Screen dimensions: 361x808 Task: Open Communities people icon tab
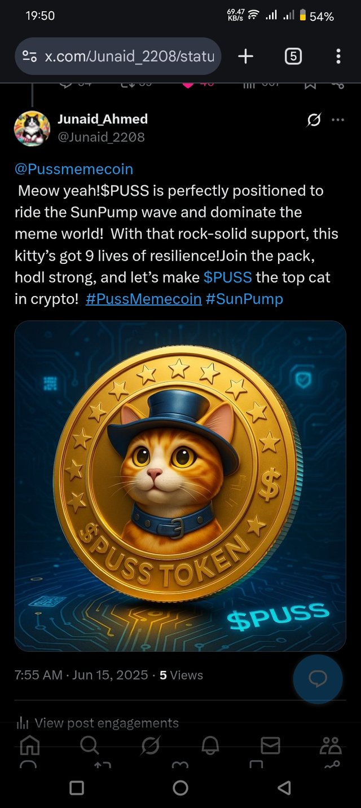(x=331, y=746)
